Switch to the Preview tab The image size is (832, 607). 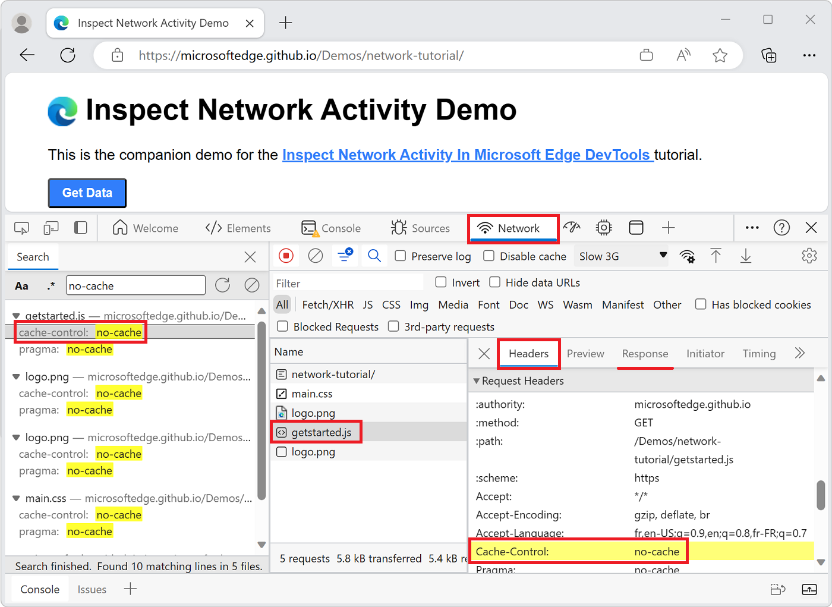(x=585, y=354)
